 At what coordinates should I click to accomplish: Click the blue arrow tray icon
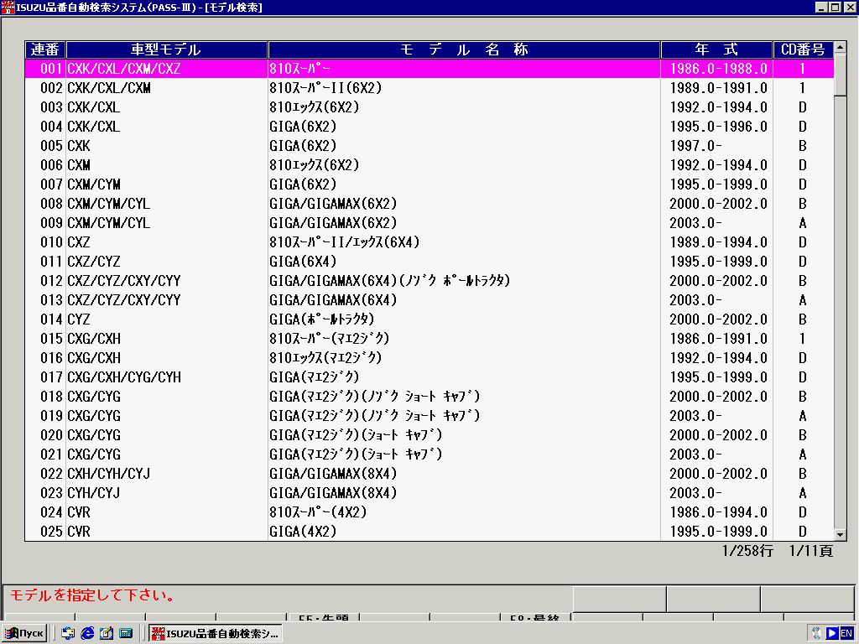(x=831, y=633)
